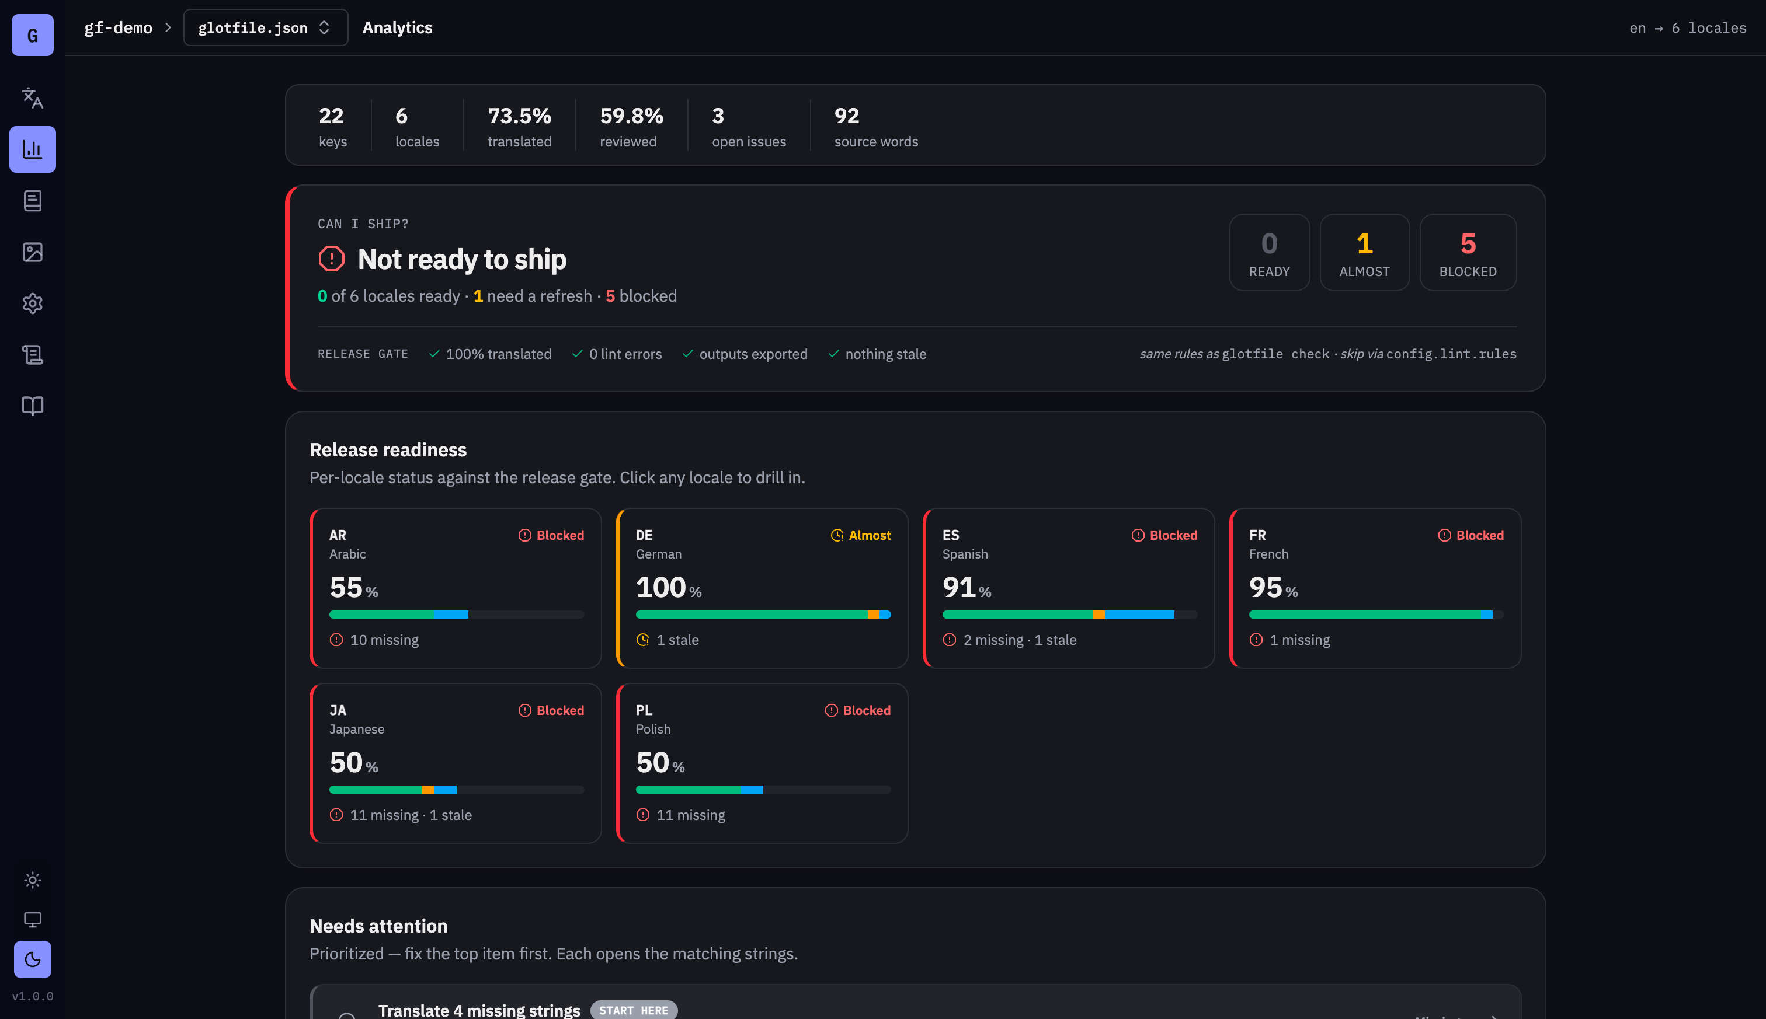Screen dimensions: 1766x1019
Task: Click Blocked status icon on Spanish card
Action: point(1138,535)
